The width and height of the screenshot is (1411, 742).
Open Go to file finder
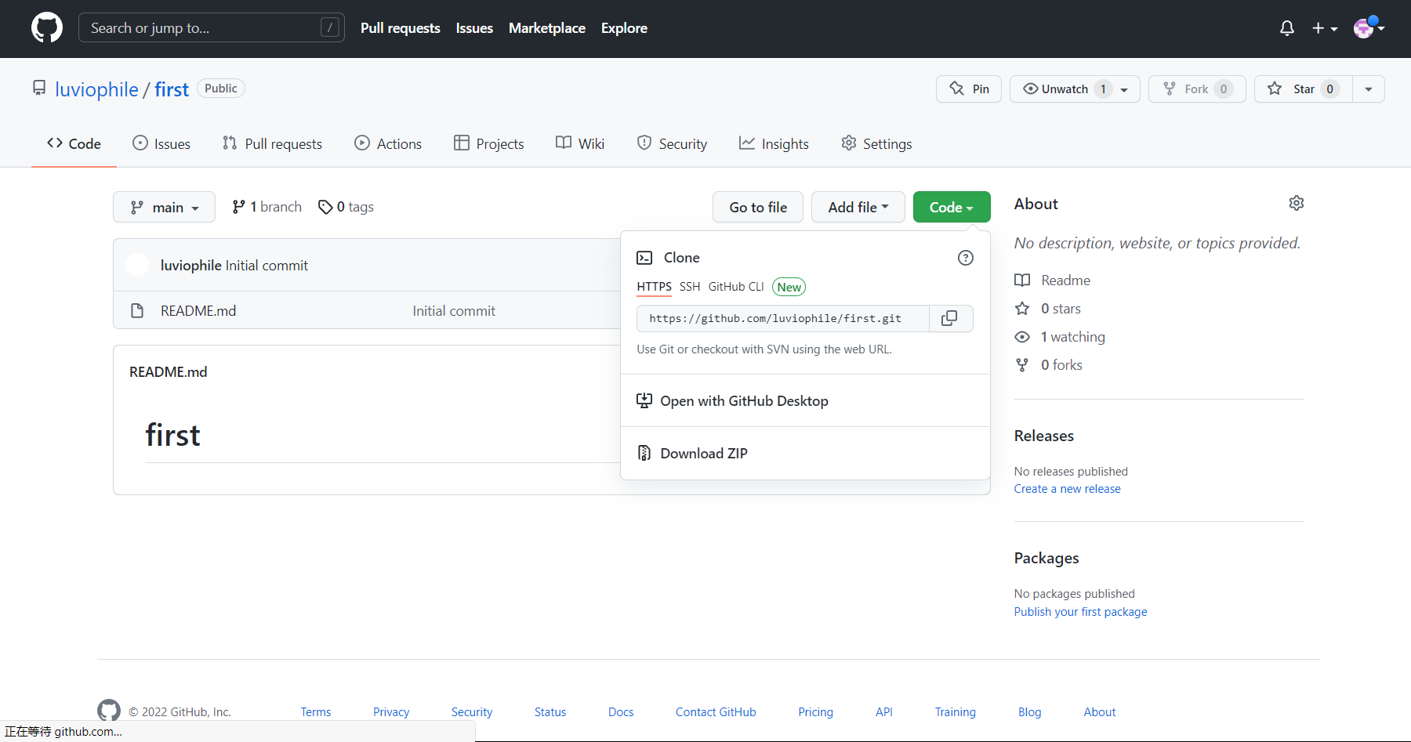[x=758, y=207]
